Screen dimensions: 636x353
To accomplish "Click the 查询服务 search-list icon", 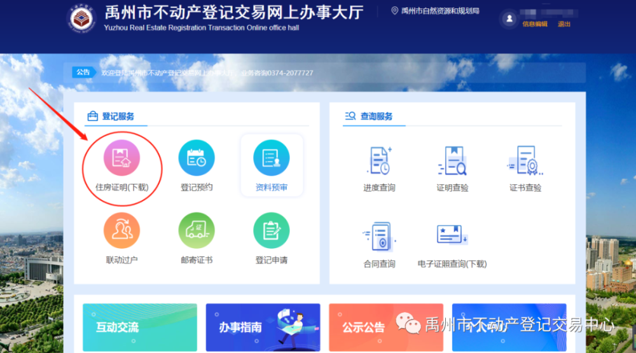I will click(x=350, y=116).
